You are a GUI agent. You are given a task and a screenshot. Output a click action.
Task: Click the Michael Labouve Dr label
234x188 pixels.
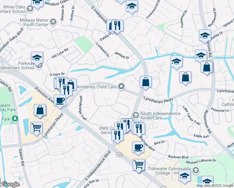point(201,161)
